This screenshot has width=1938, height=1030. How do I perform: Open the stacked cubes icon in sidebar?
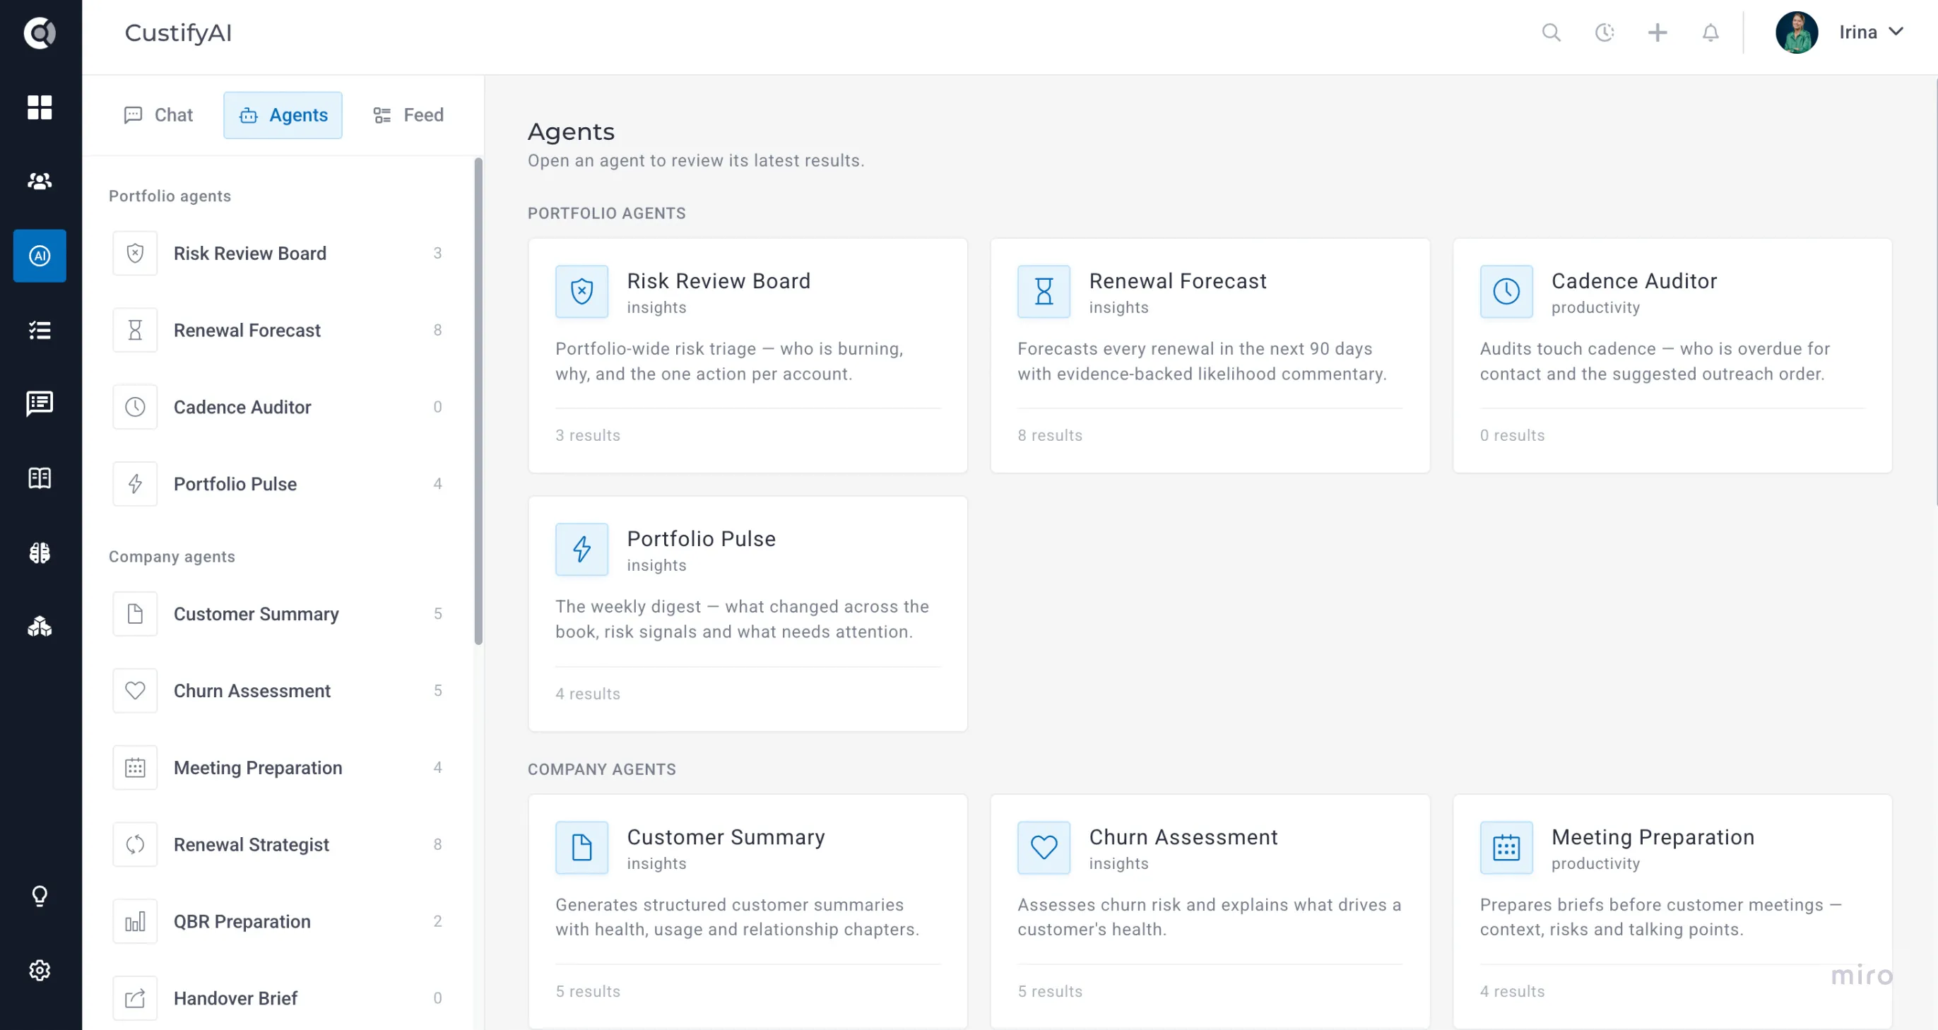(x=40, y=627)
